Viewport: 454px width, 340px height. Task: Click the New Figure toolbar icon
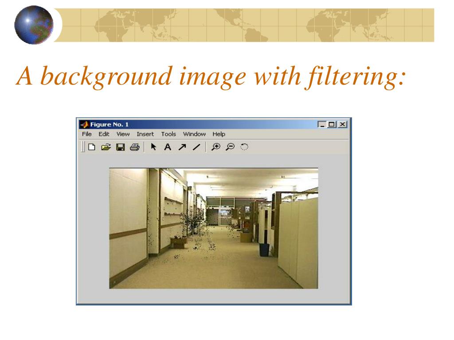click(91, 147)
